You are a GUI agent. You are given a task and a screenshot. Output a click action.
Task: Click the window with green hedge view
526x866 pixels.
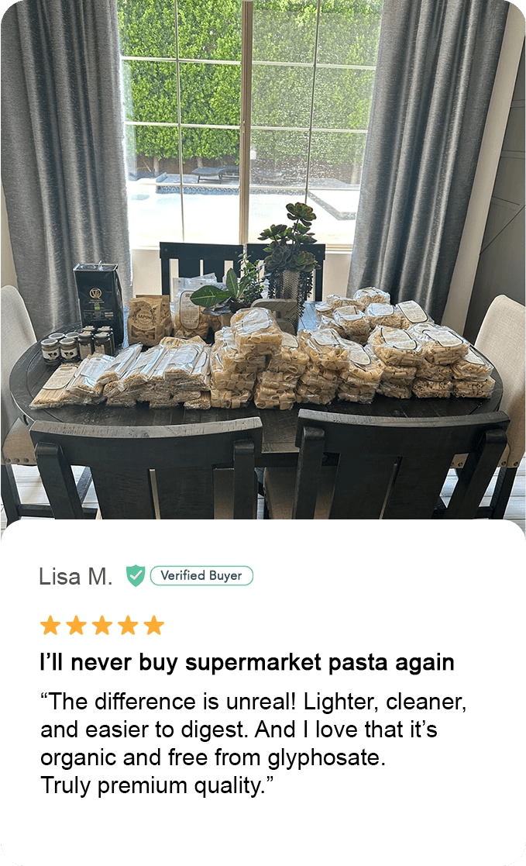[x=246, y=122]
